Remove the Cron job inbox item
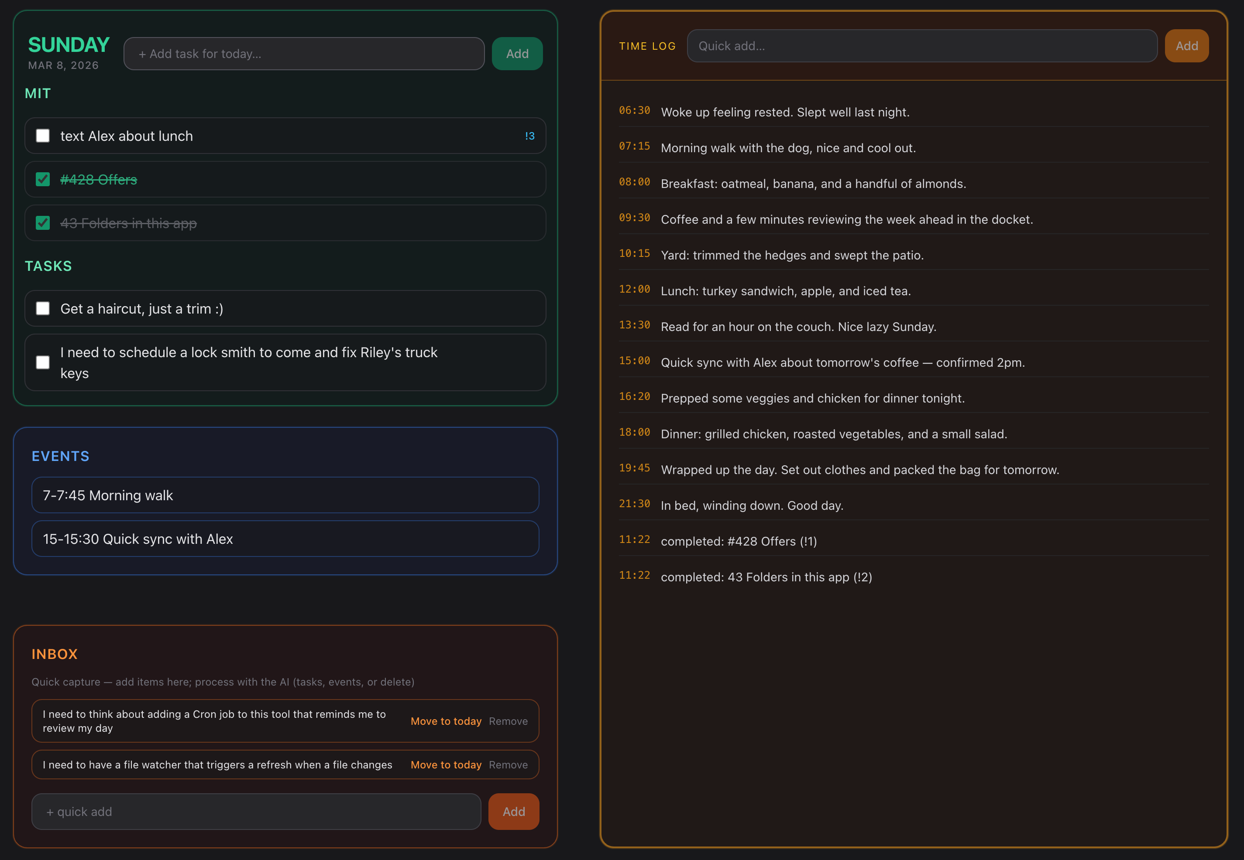 point(508,720)
